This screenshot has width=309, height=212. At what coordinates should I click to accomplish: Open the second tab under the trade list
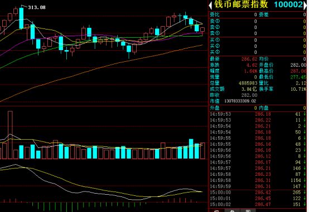click(232, 211)
